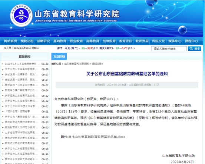Click the institute's round logo emblem

click(21, 16)
